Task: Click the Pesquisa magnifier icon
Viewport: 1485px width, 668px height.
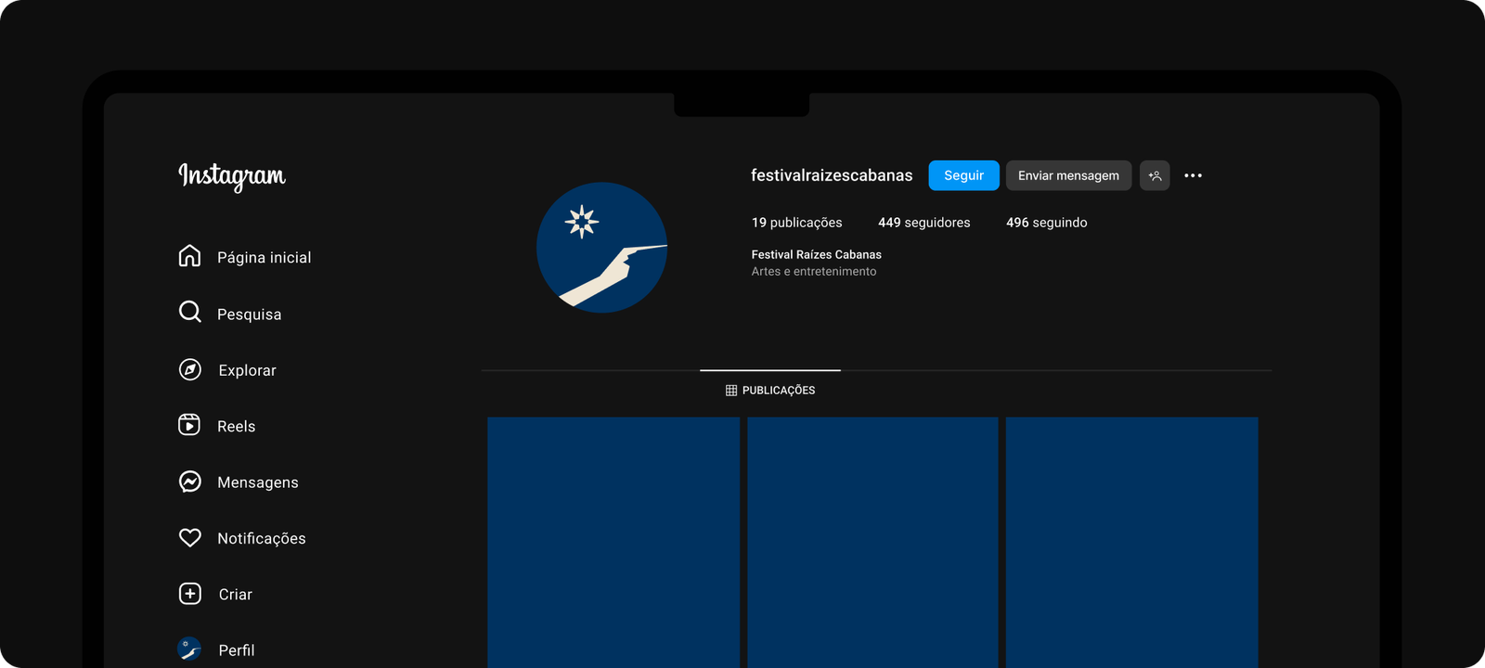Action: (x=189, y=313)
